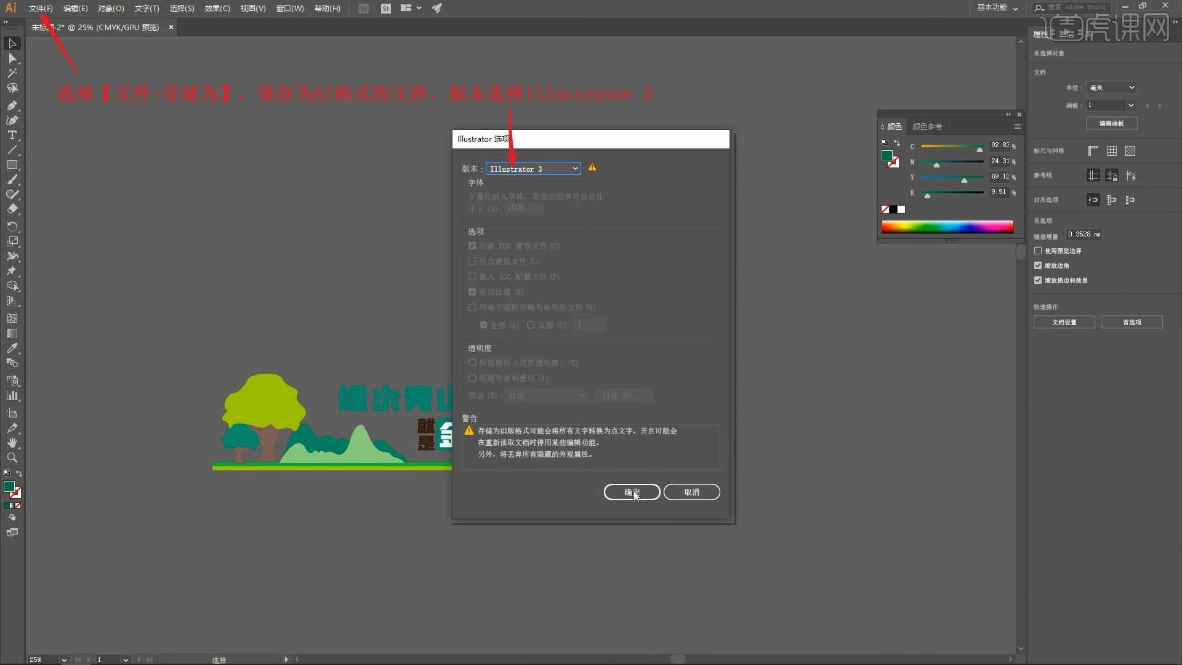Open 编辑 menu item
Image resolution: width=1182 pixels, height=665 pixels.
click(x=74, y=8)
